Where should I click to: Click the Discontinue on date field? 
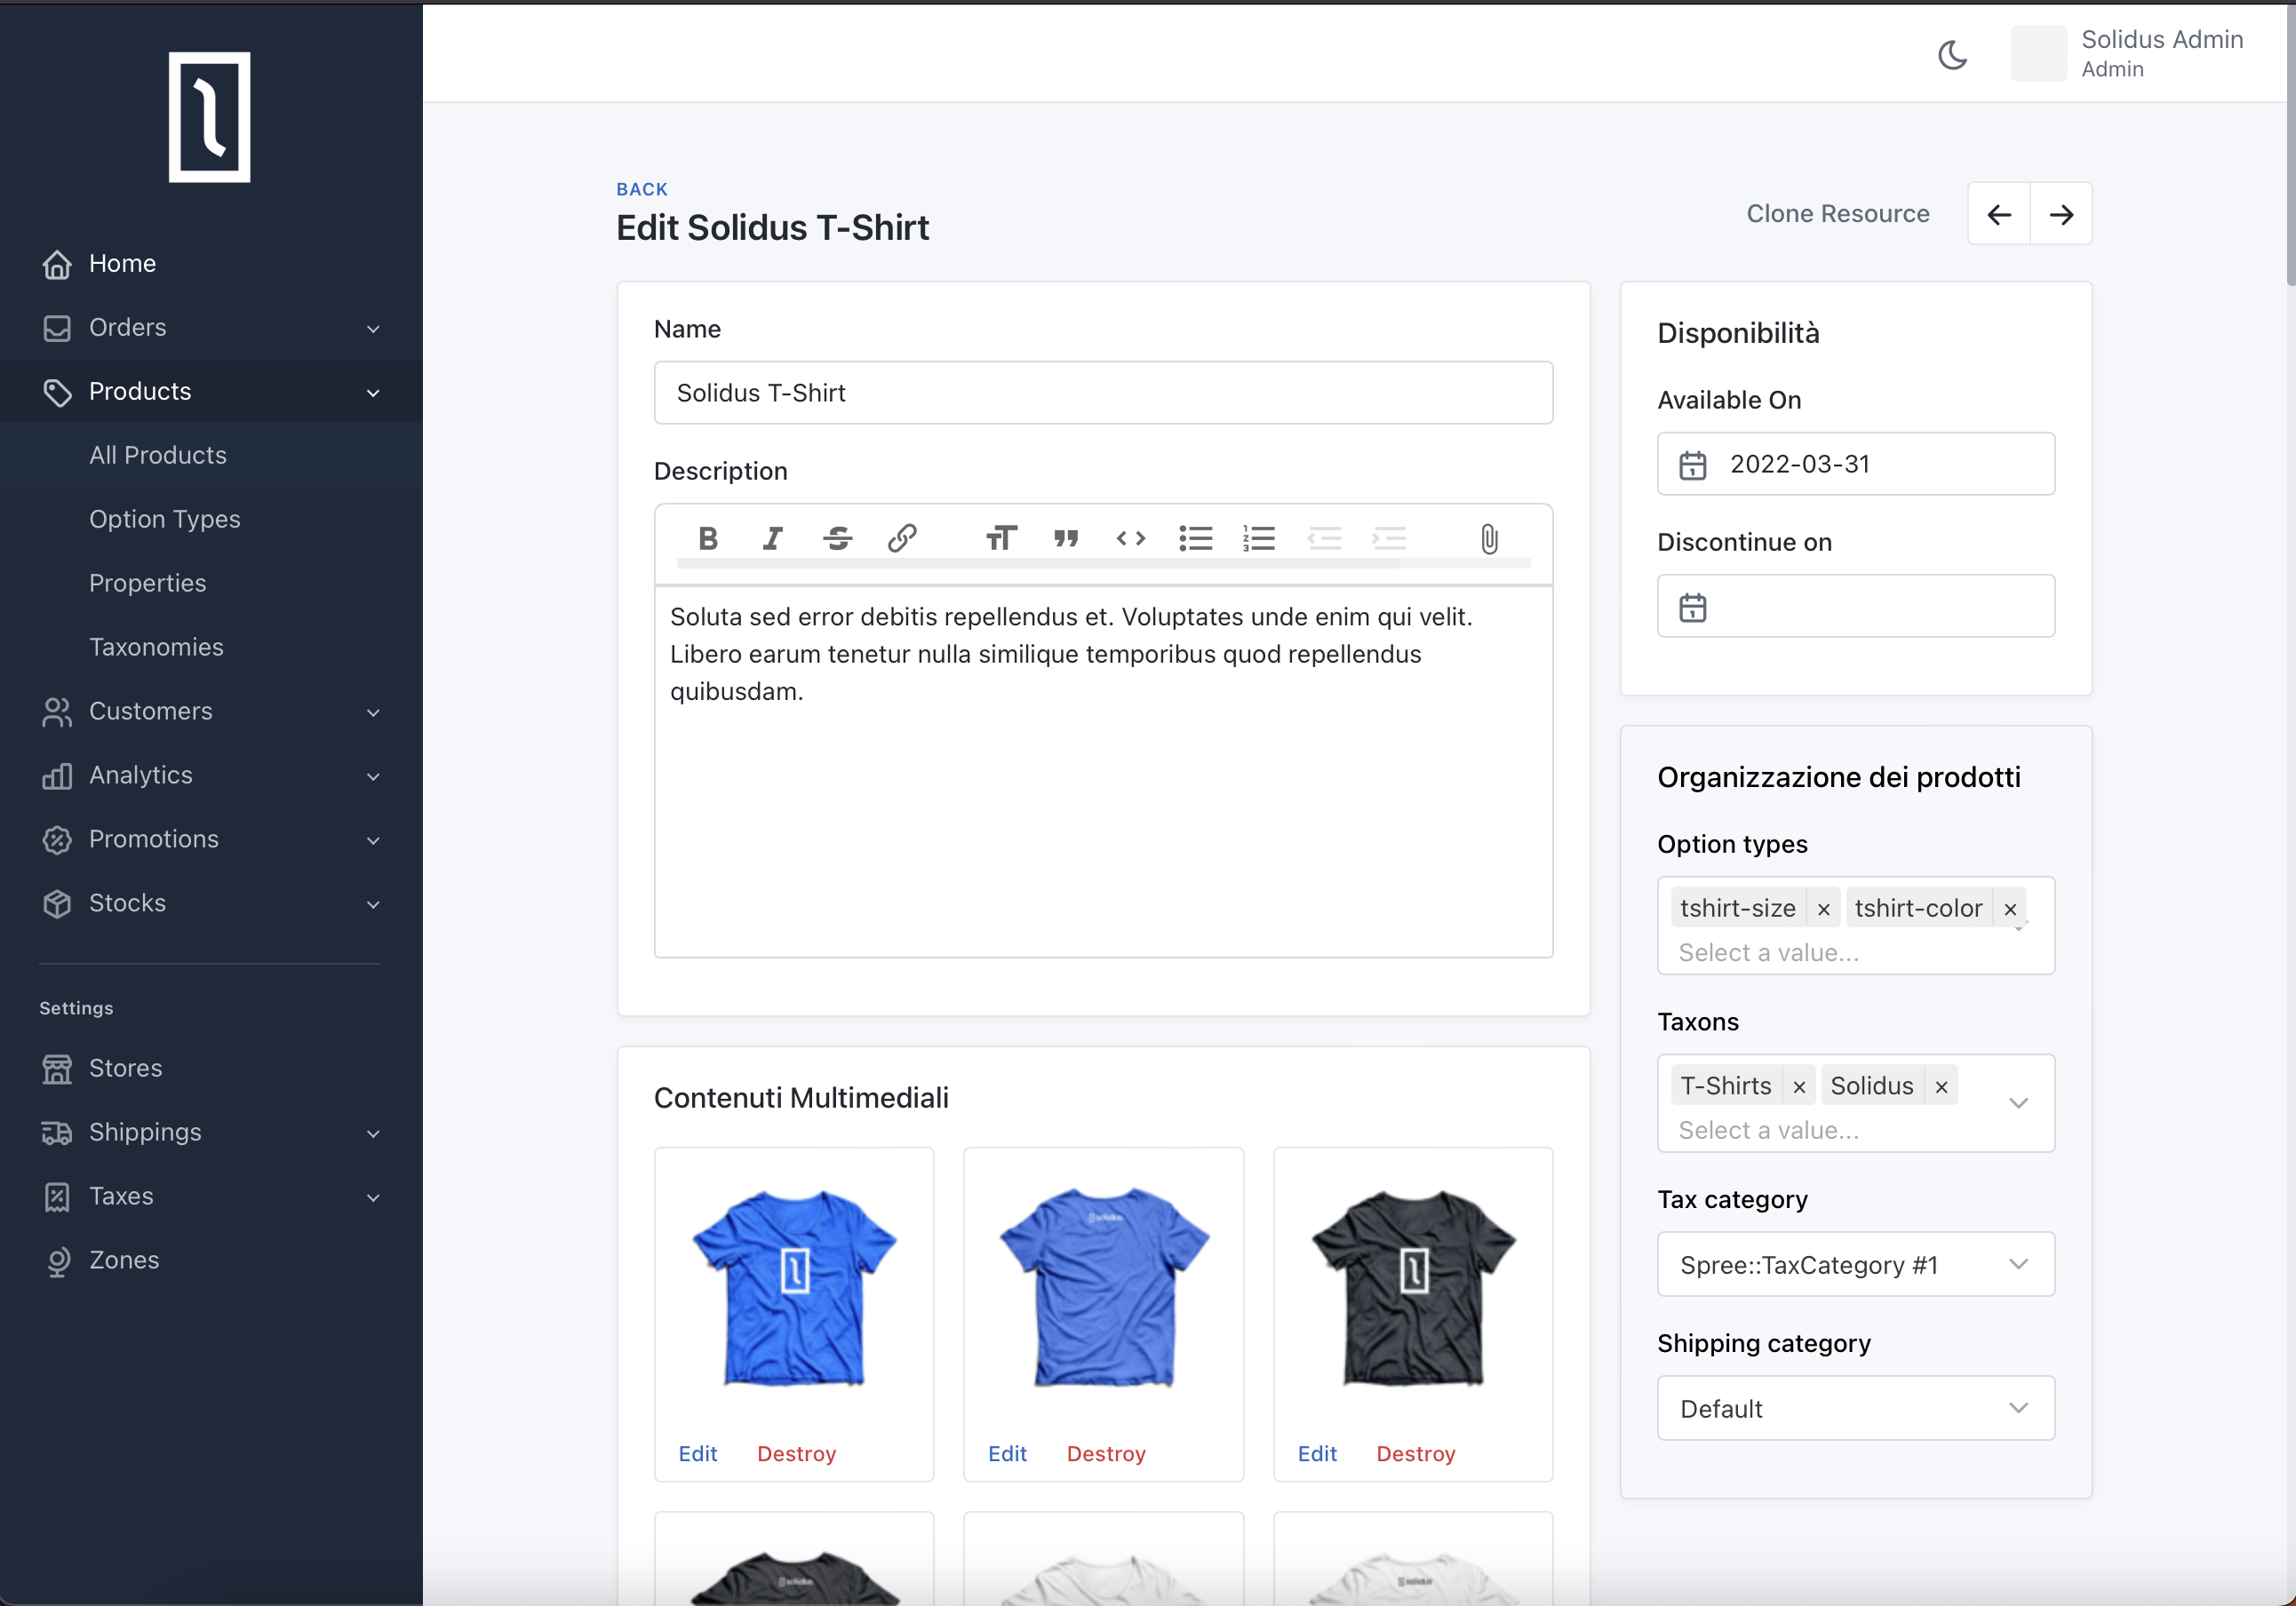coord(1856,606)
